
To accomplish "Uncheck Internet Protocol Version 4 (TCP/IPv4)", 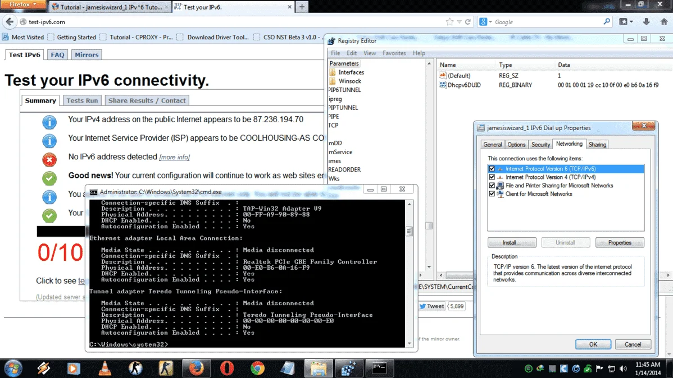I will (492, 177).
